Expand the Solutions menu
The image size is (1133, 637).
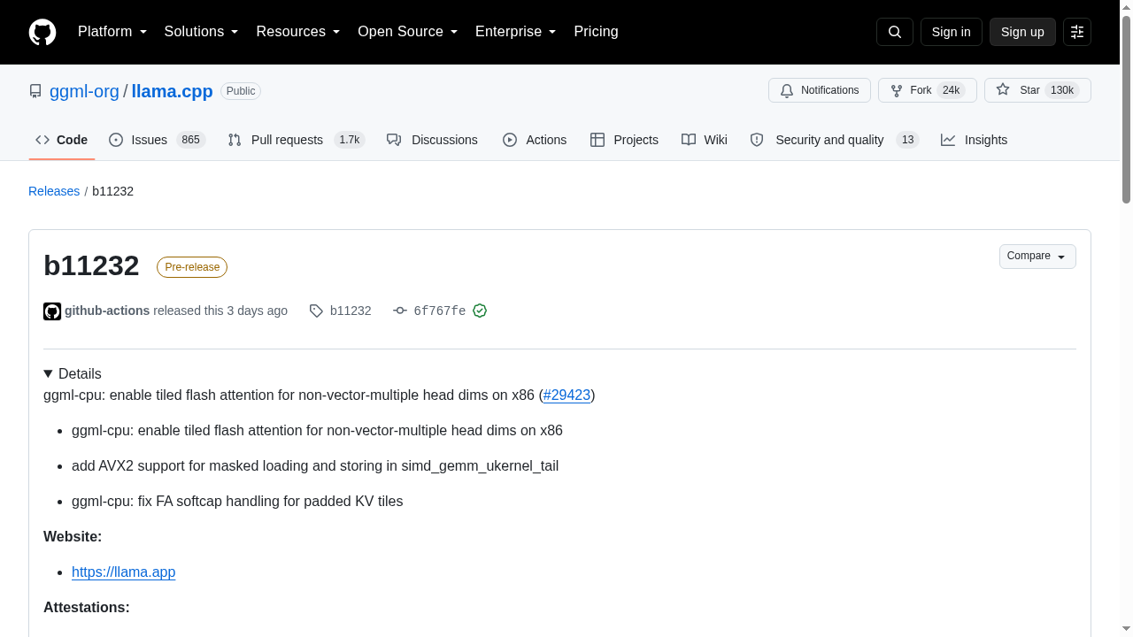point(202,32)
